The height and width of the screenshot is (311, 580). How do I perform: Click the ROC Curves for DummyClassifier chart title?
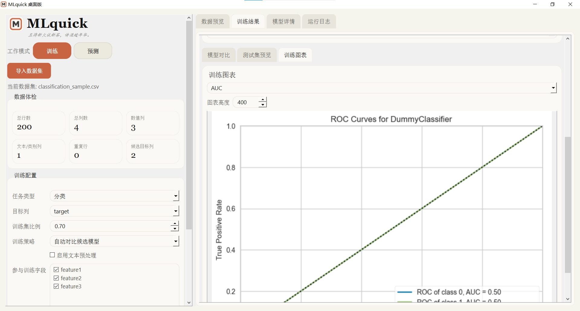pyautogui.click(x=391, y=119)
